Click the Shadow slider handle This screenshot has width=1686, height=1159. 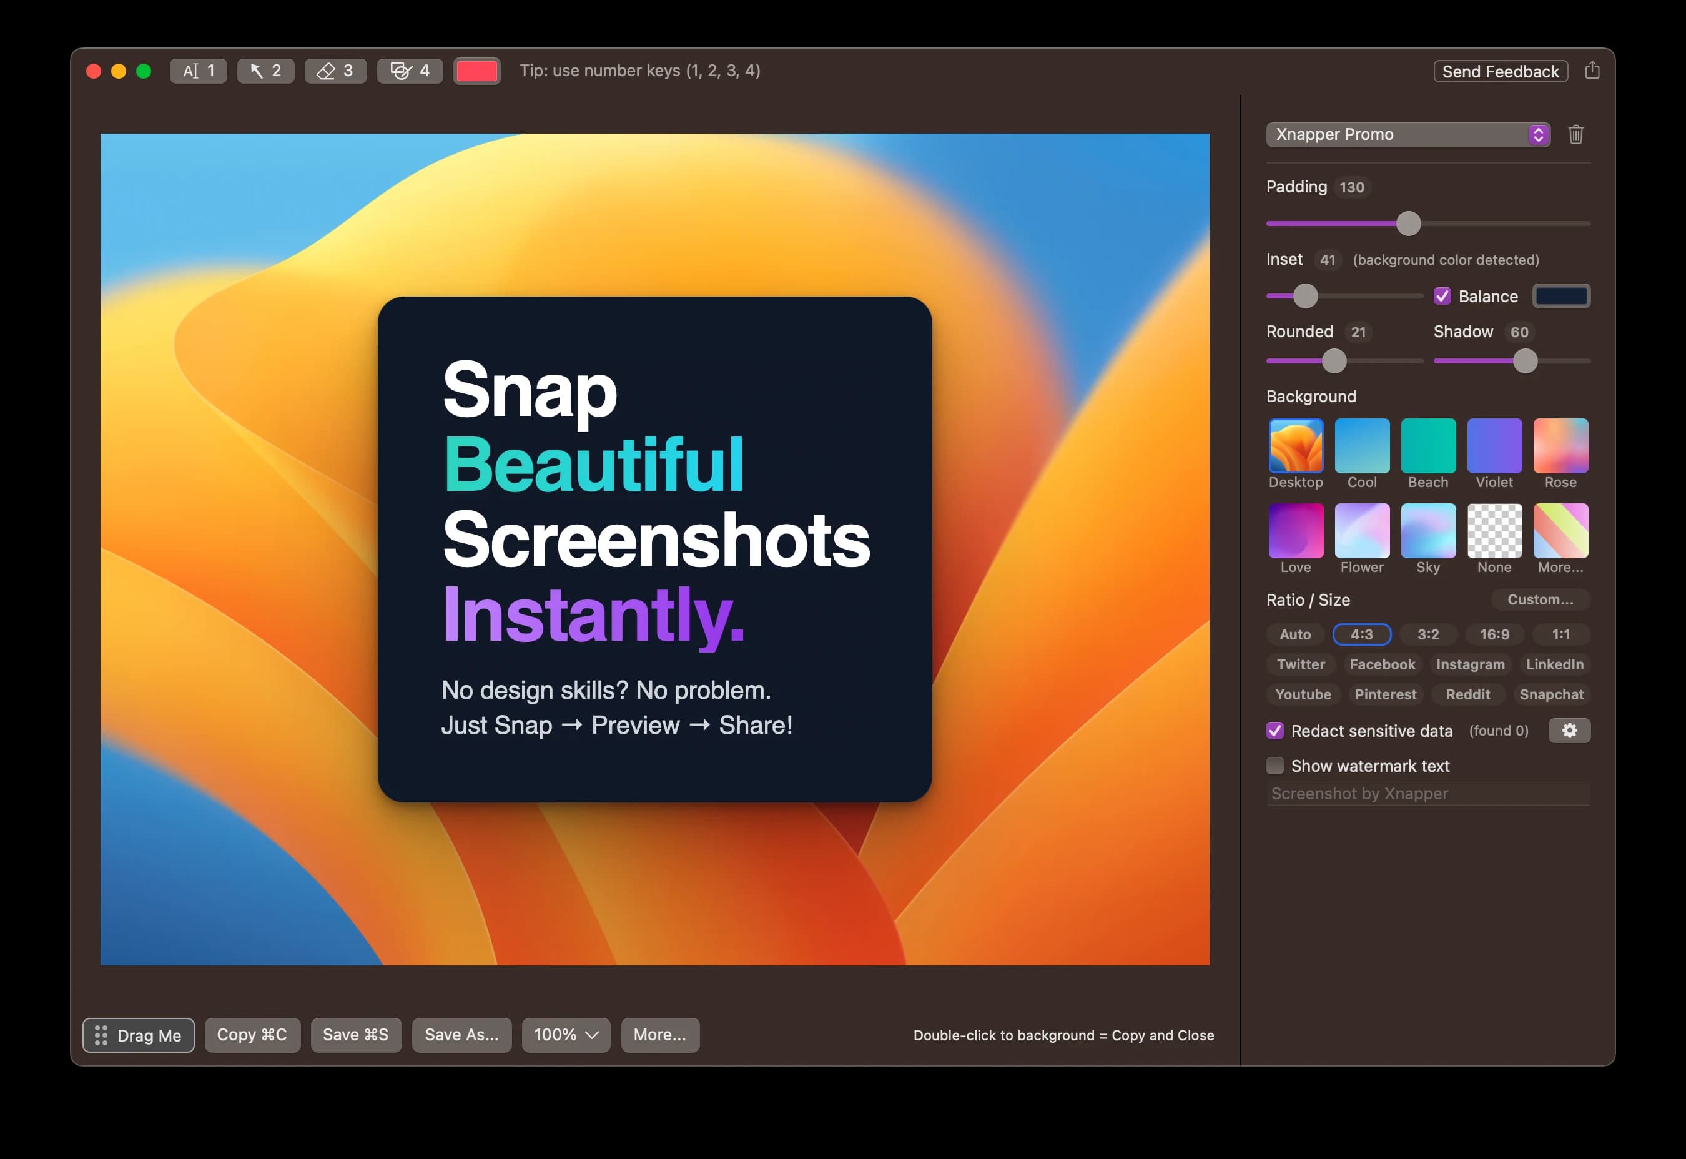tap(1525, 361)
